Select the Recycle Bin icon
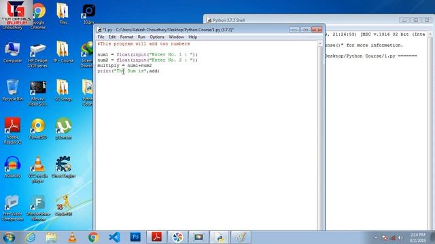This screenshot has width=435, height=244. coord(12,90)
